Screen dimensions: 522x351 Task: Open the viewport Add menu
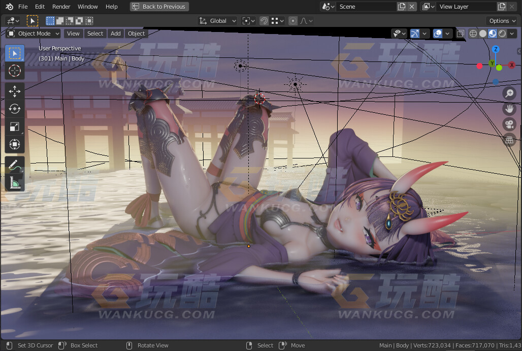(x=115, y=34)
